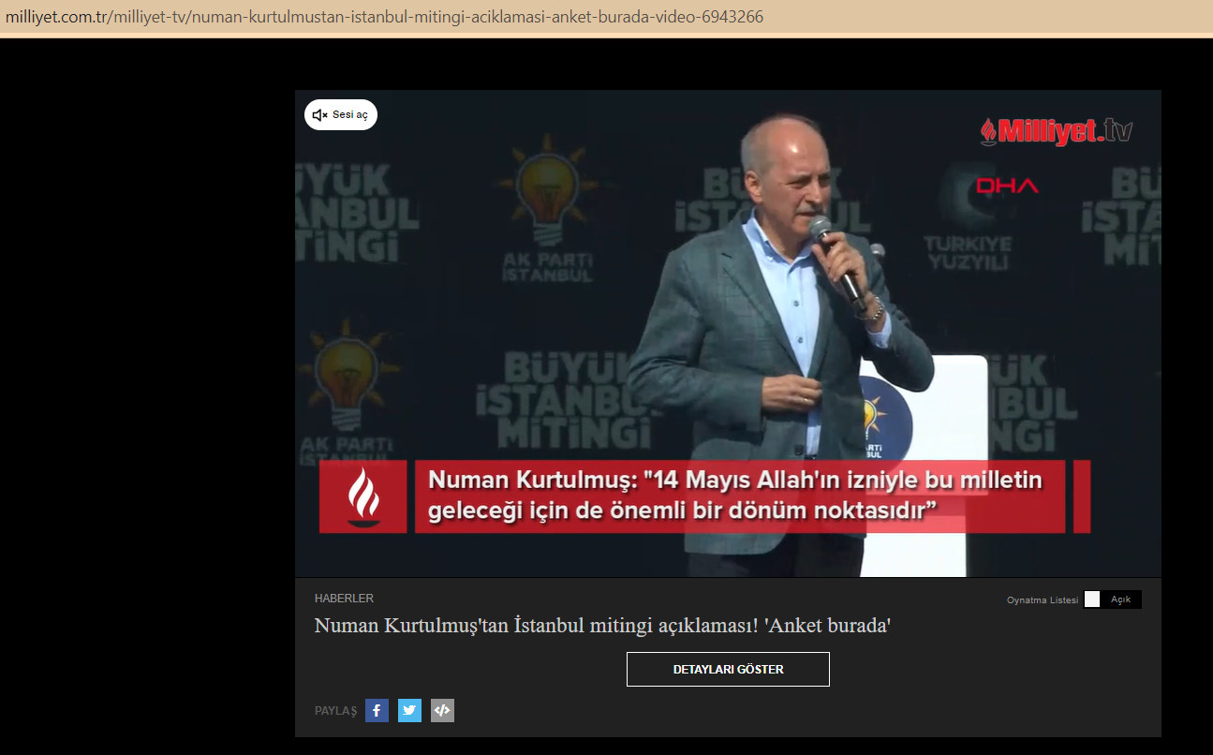
Task: Click the flame icon in the caption banner
Action: click(363, 496)
